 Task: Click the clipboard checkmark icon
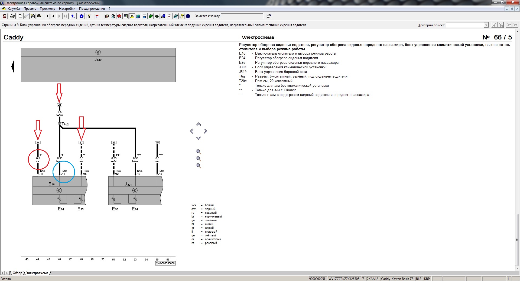click(169, 16)
